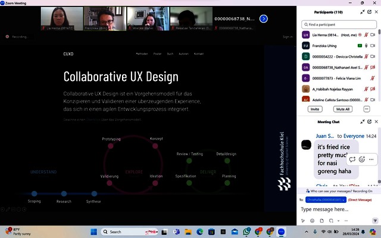
Task: Open Poster menu on shared page
Action: pyautogui.click(x=157, y=54)
